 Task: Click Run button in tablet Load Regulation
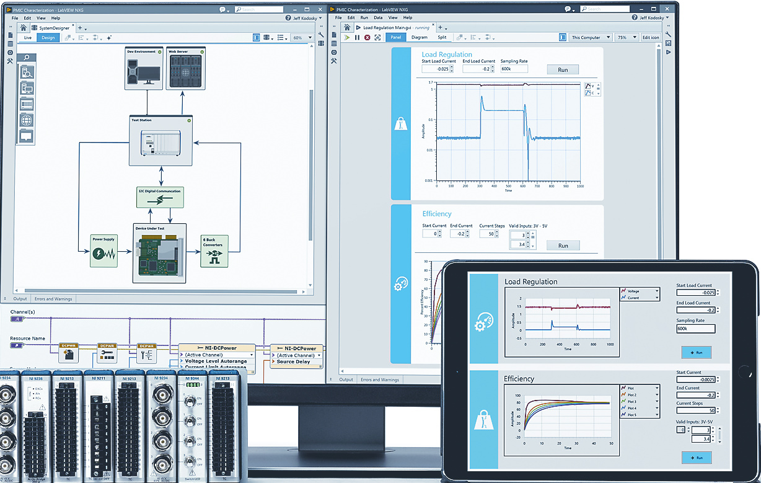click(696, 352)
